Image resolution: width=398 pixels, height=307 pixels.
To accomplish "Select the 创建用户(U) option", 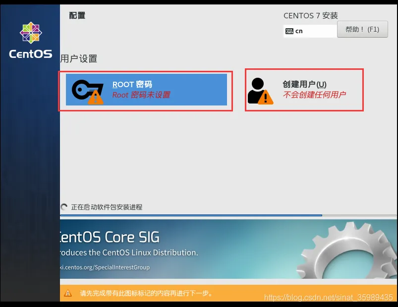I will click(304, 84).
